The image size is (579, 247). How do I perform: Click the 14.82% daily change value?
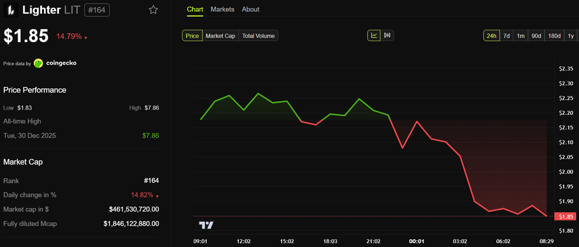(142, 195)
